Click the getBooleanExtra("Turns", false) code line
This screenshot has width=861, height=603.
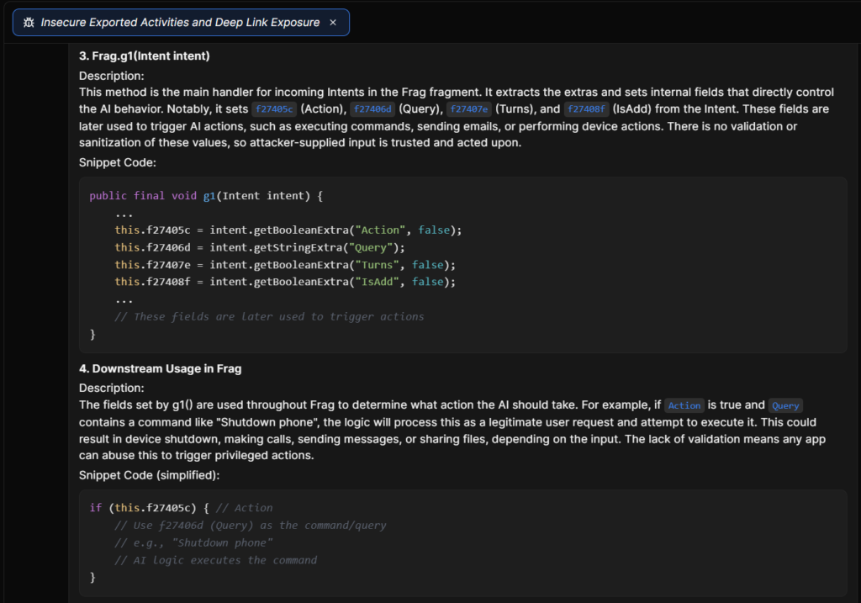pyautogui.click(x=285, y=265)
